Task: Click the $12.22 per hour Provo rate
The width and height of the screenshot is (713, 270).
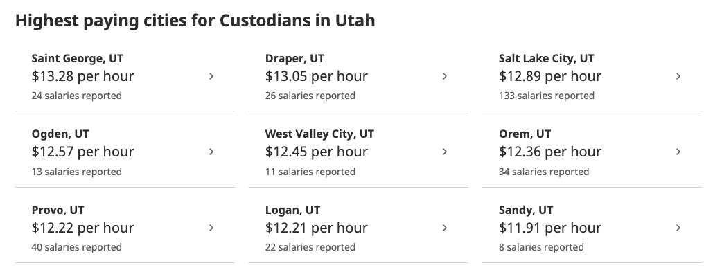Action: click(82, 228)
